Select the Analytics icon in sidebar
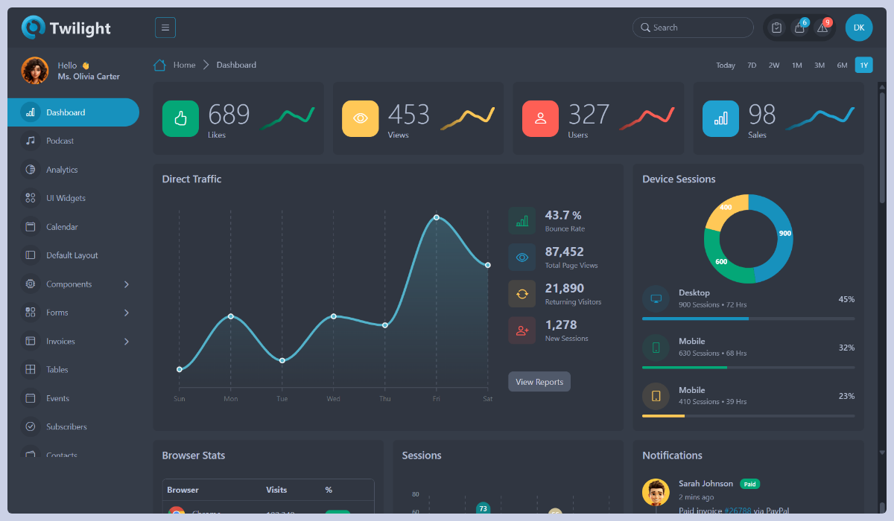The image size is (894, 521). (x=30, y=169)
